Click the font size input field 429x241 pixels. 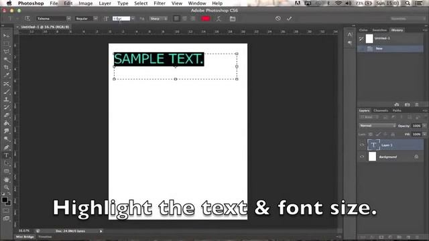121,19
